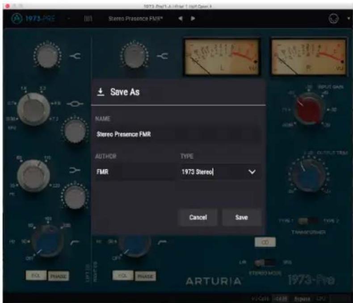Click the left channel mid bell curve icon

click(75, 104)
